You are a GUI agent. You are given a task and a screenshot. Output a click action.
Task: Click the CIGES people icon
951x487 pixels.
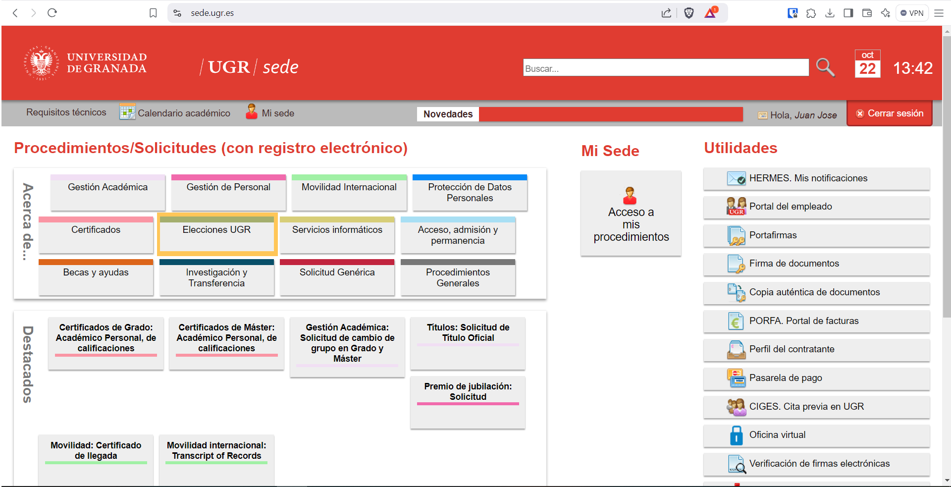pos(736,407)
